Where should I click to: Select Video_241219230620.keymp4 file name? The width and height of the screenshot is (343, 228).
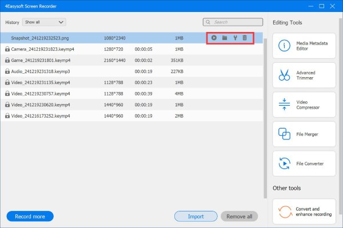pyautogui.click(x=41, y=105)
